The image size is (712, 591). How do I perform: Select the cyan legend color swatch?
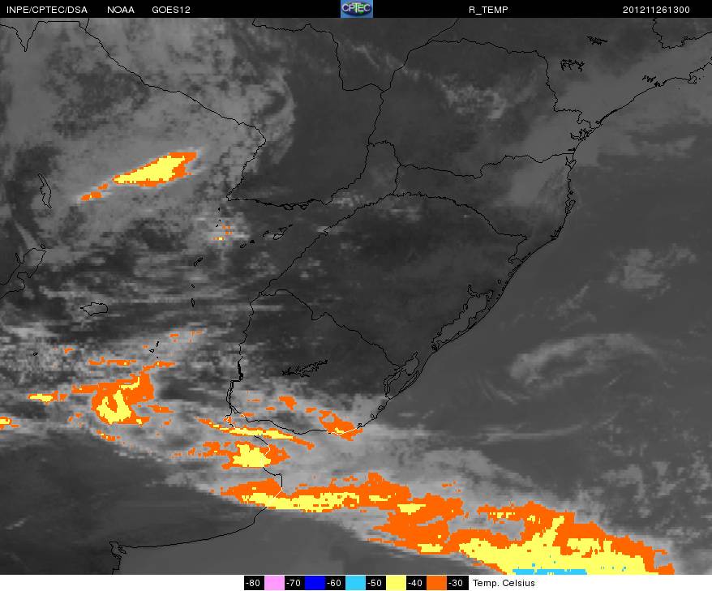pyautogui.click(x=355, y=583)
